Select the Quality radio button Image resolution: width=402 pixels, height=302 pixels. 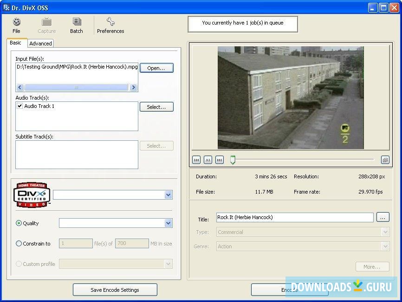click(19, 223)
